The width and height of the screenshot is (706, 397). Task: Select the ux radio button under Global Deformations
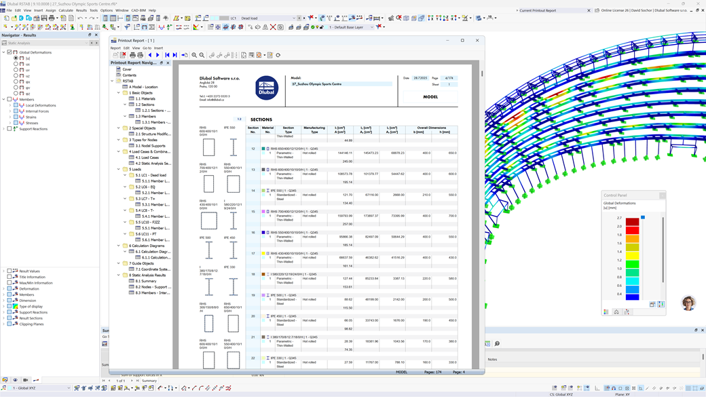pyautogui.click(x=16, y=64)
